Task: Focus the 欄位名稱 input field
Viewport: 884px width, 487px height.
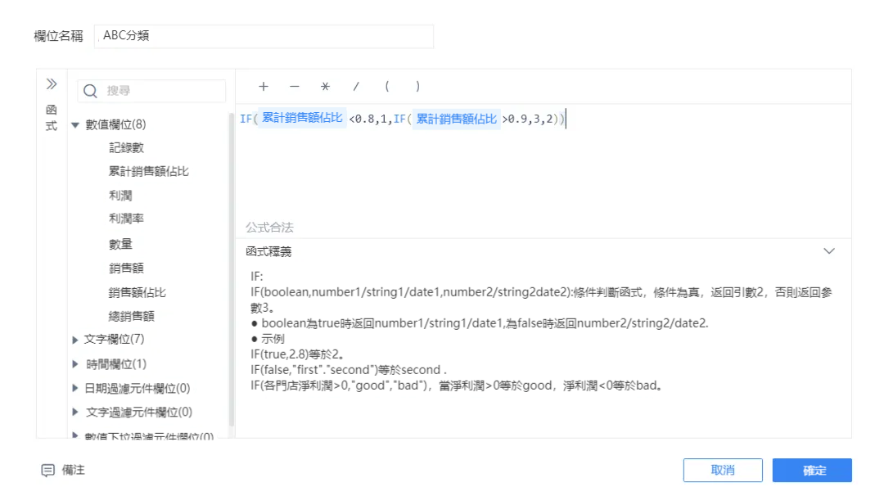Action: [264, 36]
